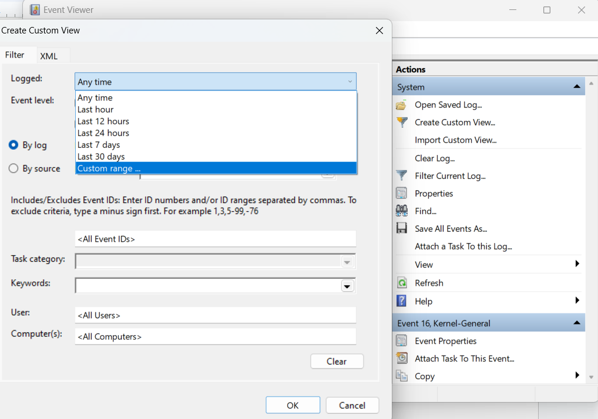Click the green Refresh icon

point(401,283)
